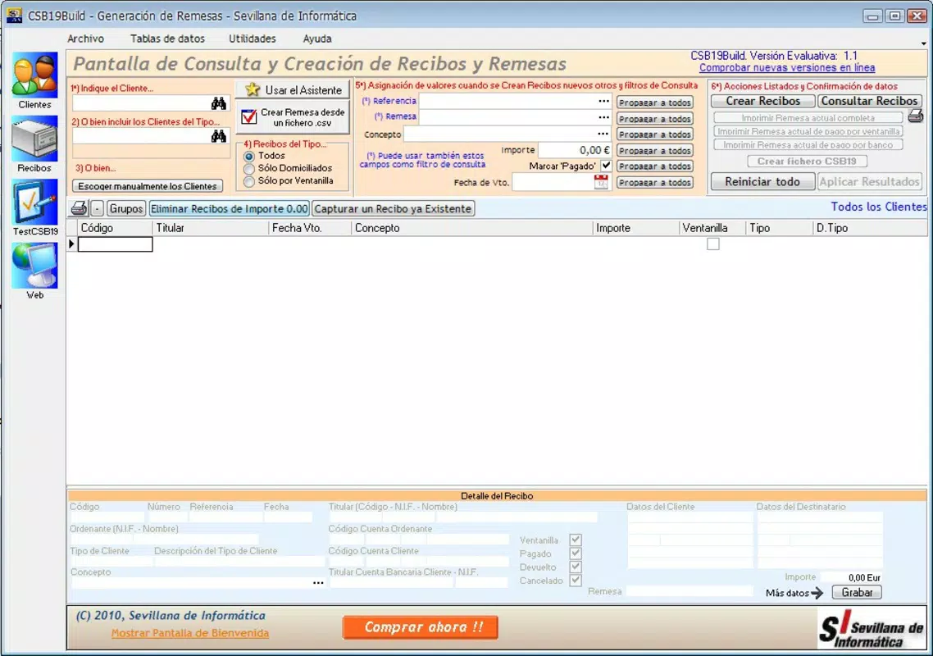Viewport: 933px width, 656px height.
Task: Click 'Comprar ahora !!' button
Action: tap(421, 627)
